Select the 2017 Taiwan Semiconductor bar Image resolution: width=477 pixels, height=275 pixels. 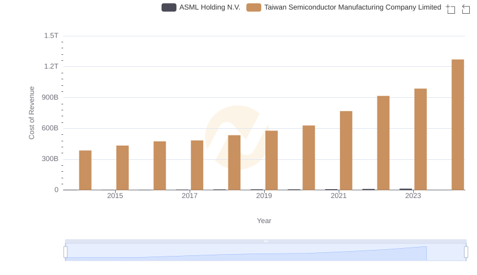click(197, 165)
